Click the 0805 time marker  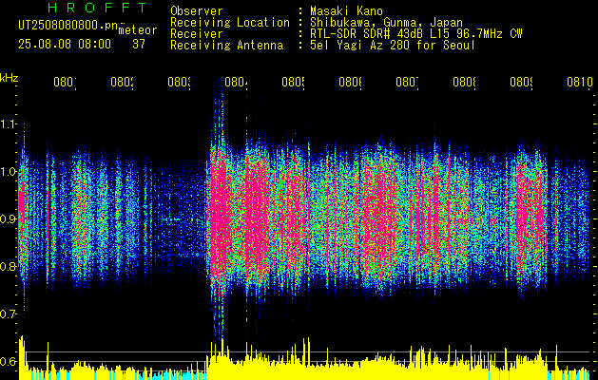[293, 82]
